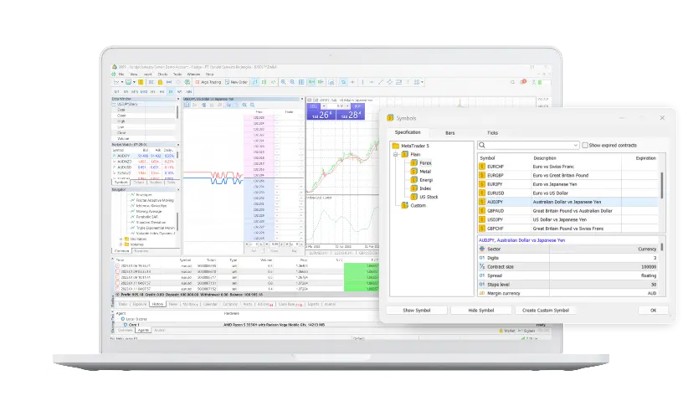Screen dimensions: 688x396
Task: Click the GBPCHF symbol icon
Action: [482, 229]
